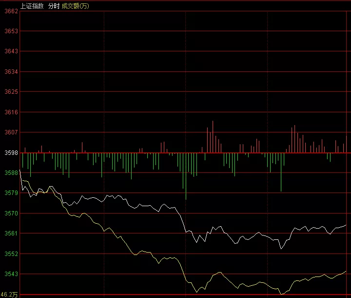Click the 3588 price axis label
Image resolution: width=351 pixels, height=298 pixels.
[x=11, y=173]
